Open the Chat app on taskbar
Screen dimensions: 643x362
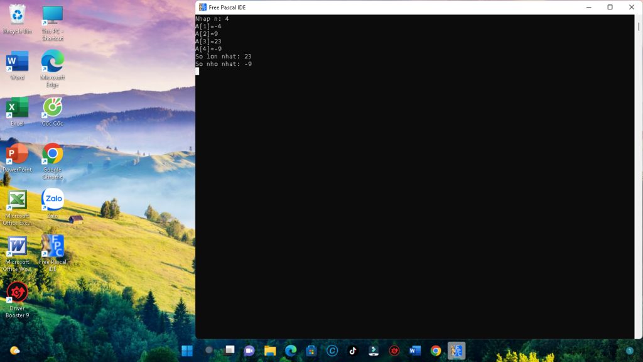249,351
